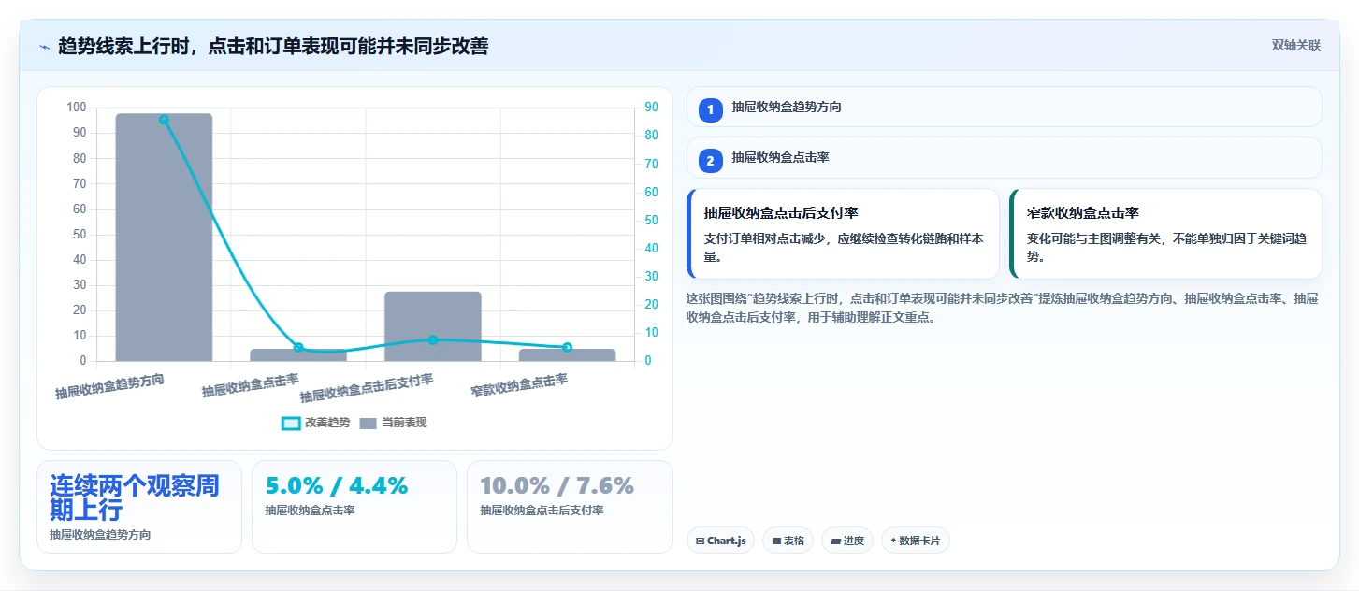Image resolution: width=1359 pixels, height=591 pixels.
Task: Click the 抽屉收纳盒点击率 caption under 5.0% / 4.4%
Action: (x=310, y=511)
